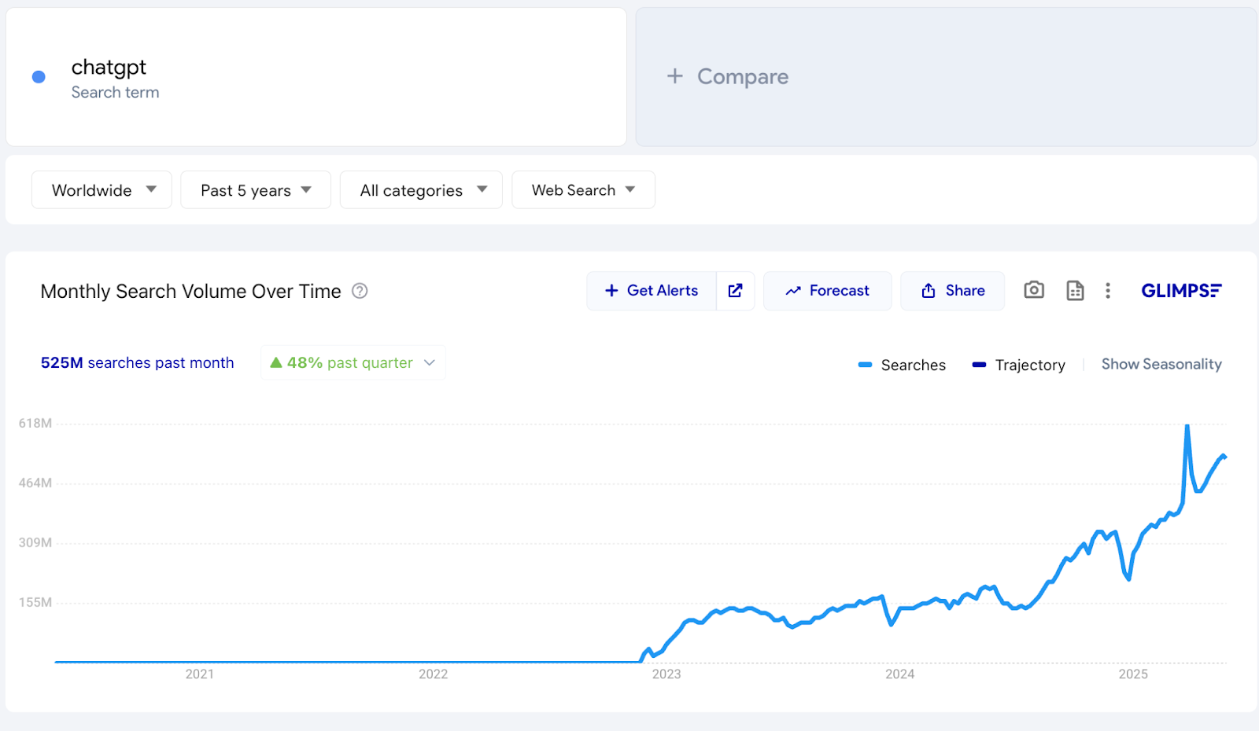Click the chatgpt search term field
Viewport: 1259px width, 731px height.
tap(109, 68)
